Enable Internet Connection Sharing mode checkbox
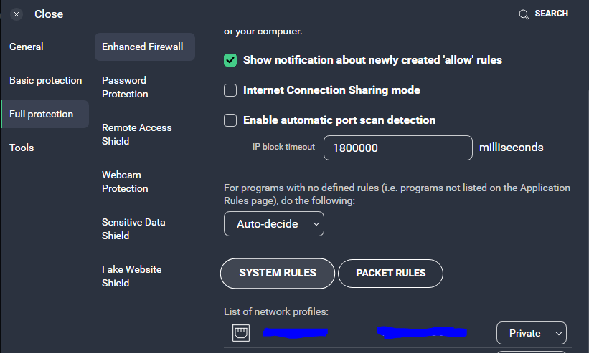The width and height of the screenshot is (589, 353). tap(230, 90)
